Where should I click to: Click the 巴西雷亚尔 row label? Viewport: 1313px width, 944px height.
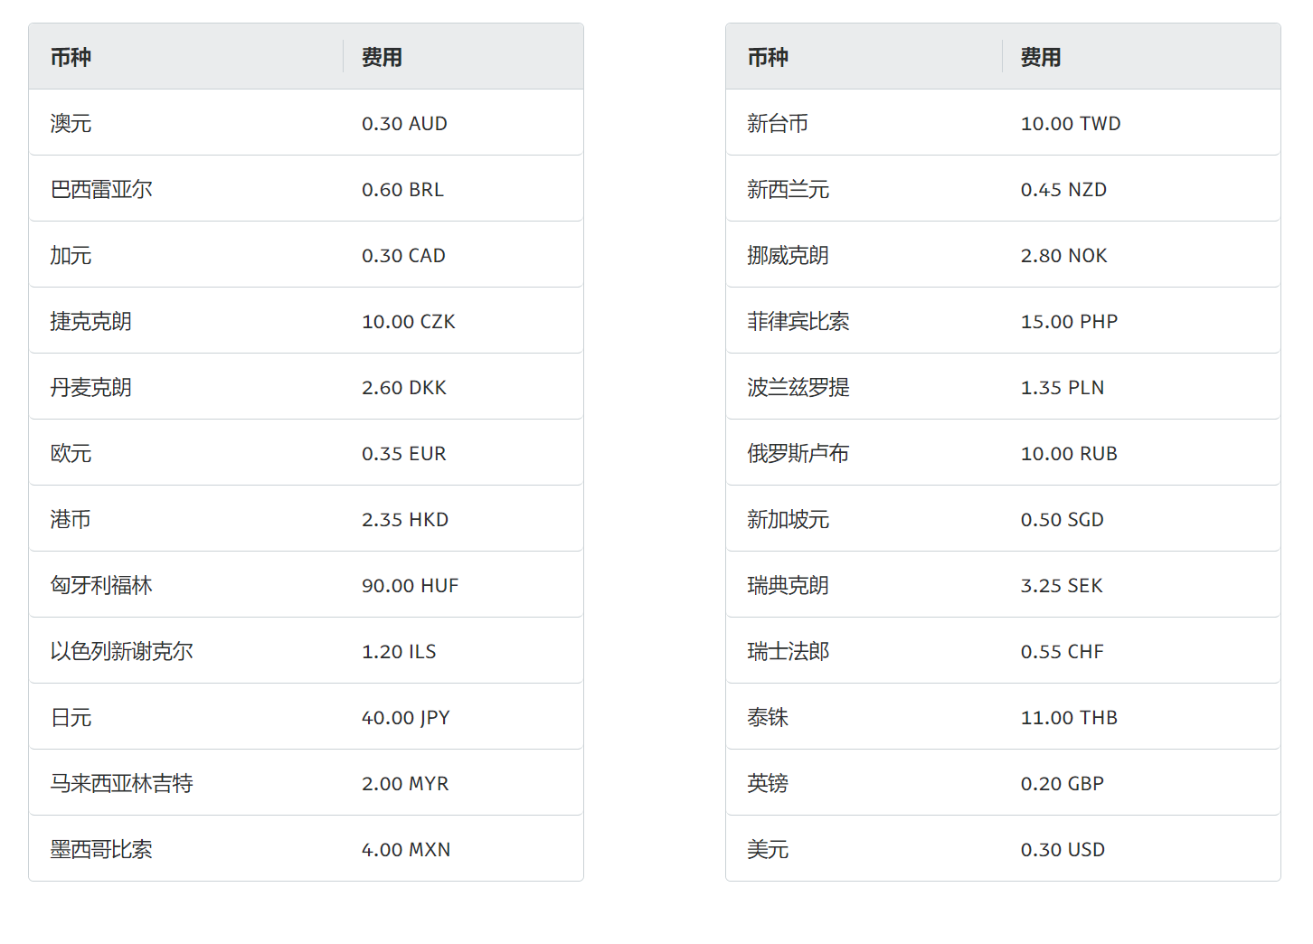click(101, 189)
